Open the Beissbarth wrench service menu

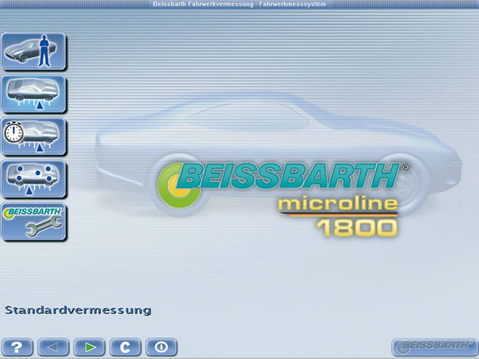click(x=33, y=221)
